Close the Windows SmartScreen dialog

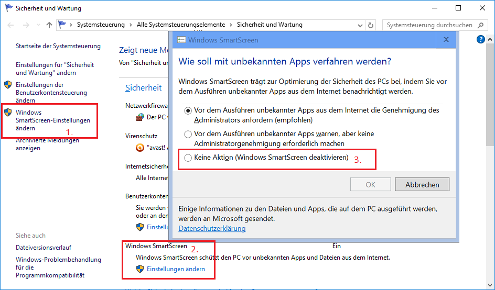(x=446, y=39)
